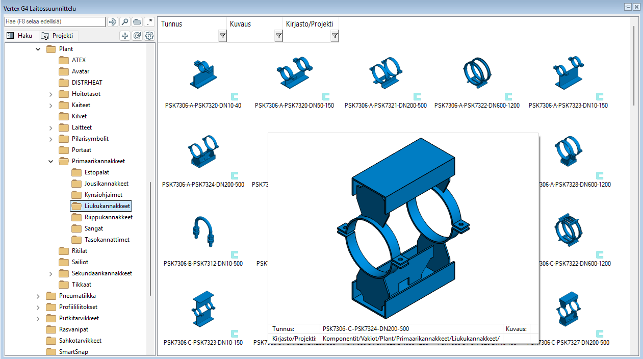Collapse the Plant folder node
643x359 pixels.
click(38, 48)
